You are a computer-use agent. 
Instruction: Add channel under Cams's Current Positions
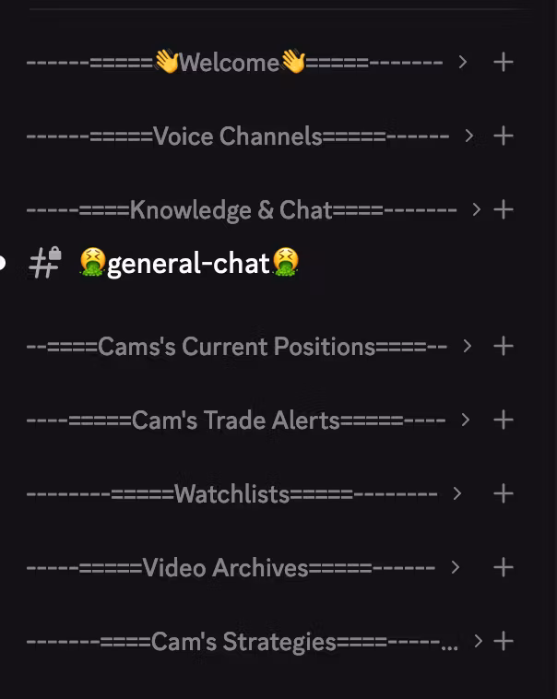point(503,346)
